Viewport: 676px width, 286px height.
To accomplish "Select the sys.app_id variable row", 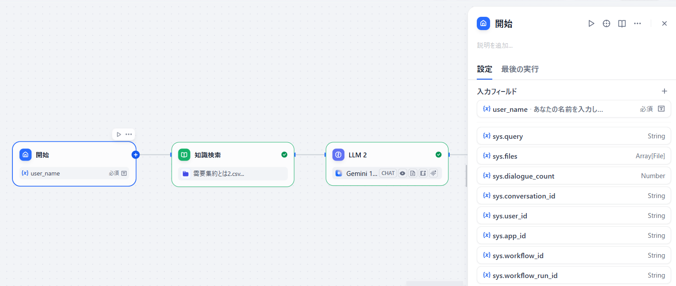I will click(x=574, y=236).
